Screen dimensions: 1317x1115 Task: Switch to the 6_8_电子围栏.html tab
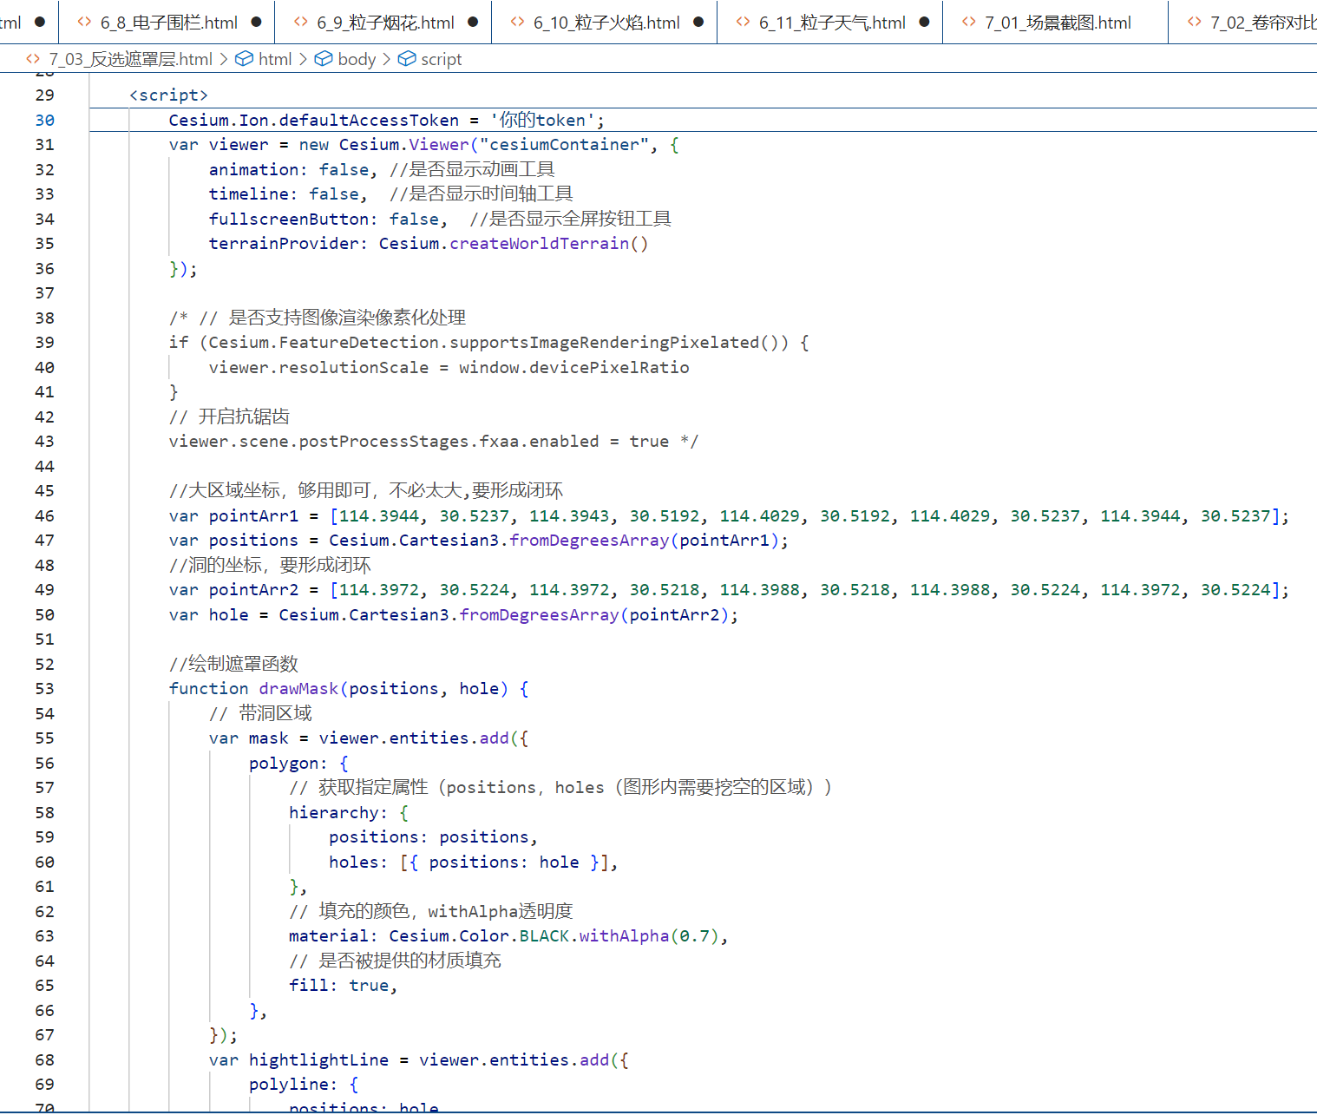[167, 22]
